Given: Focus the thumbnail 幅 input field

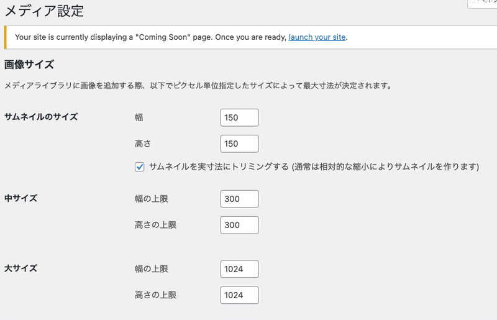Looking at the screenshot, I should [239, 117].
